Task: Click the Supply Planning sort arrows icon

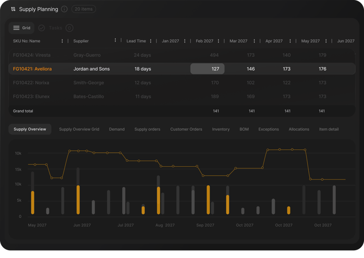Action: [x=13, y=9]
